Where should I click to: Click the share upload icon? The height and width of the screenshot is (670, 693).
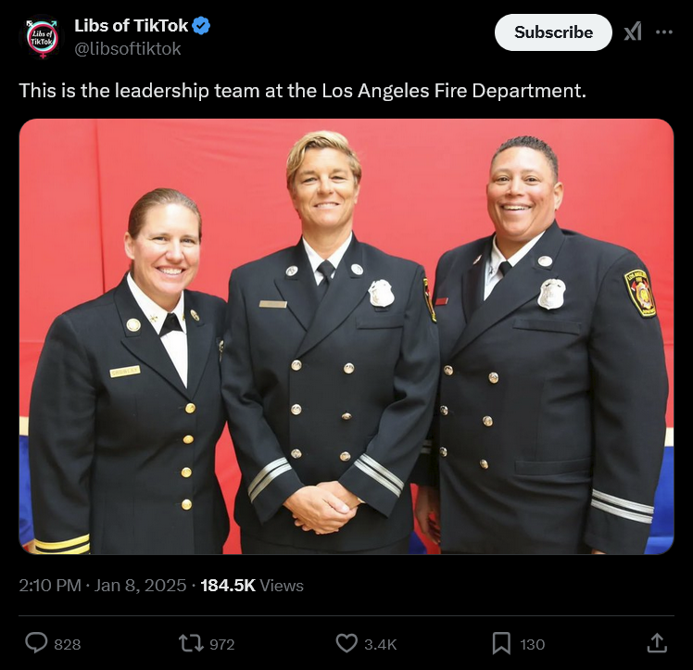[657, 643]
